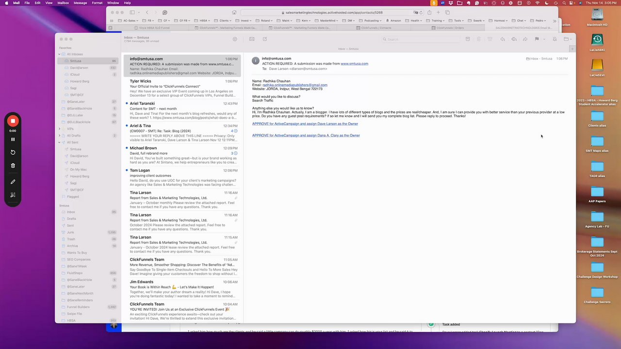Collapse the All Inboxes mailbox group

click(x=60, y=54)
